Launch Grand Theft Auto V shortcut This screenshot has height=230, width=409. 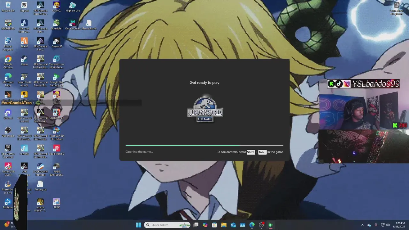click(24, 80)
